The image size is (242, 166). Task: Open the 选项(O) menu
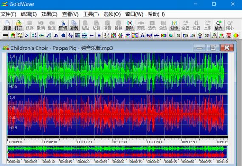[x=112, y=14]
